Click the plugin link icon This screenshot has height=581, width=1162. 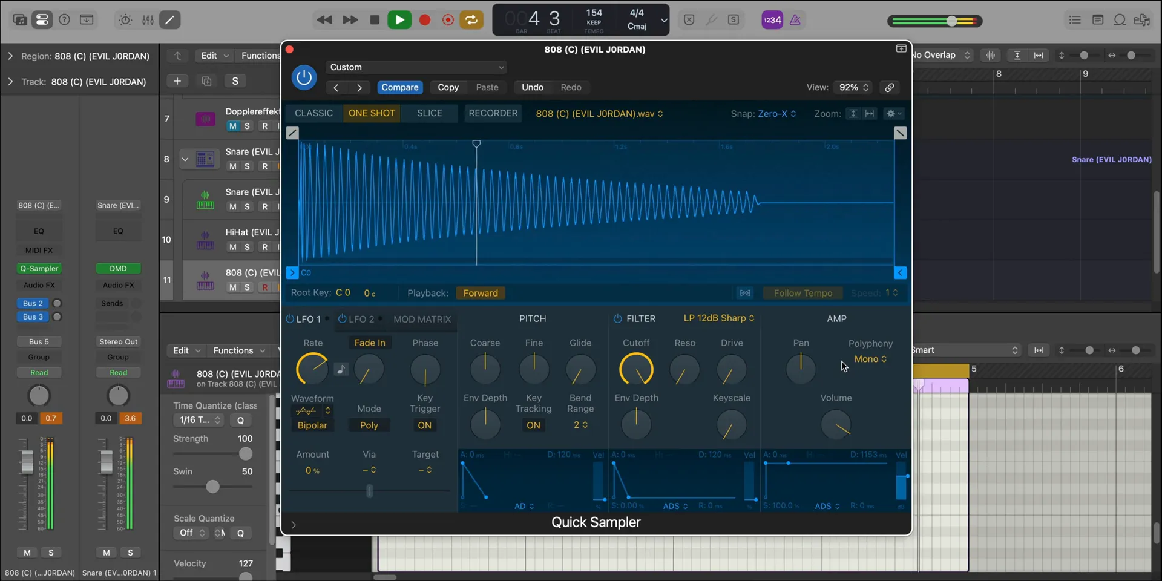point(890,88)
